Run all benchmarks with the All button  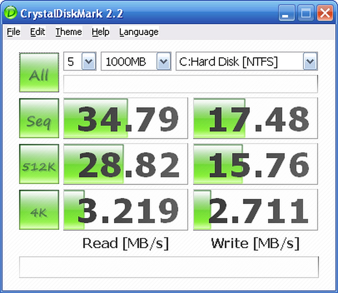pyautogui.click(x=39, y=72)
